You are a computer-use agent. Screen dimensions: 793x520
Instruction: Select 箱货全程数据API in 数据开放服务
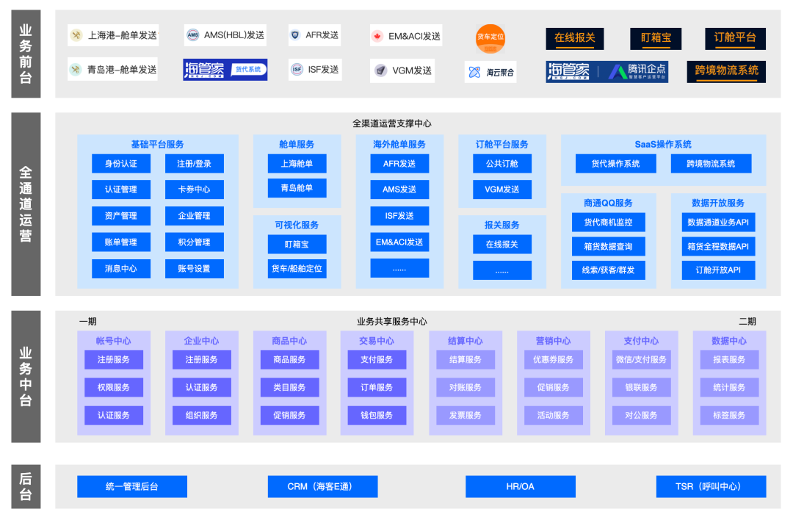[x=718, y=246]
